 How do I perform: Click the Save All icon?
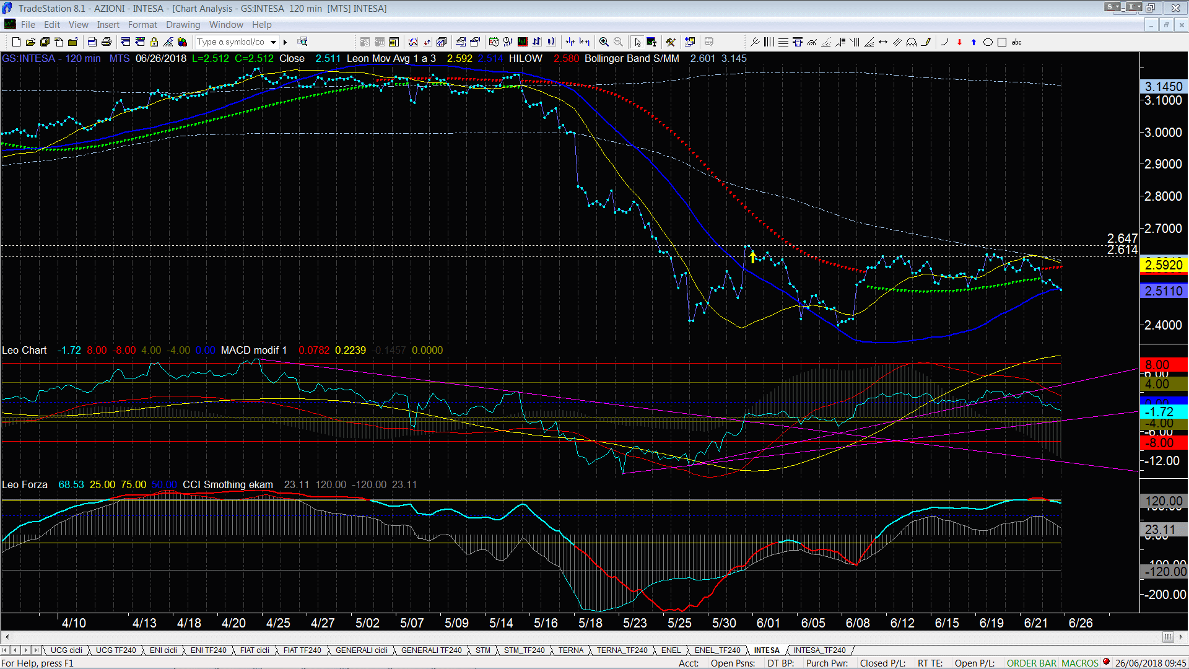pyautogui.click(x=45, y=42)
